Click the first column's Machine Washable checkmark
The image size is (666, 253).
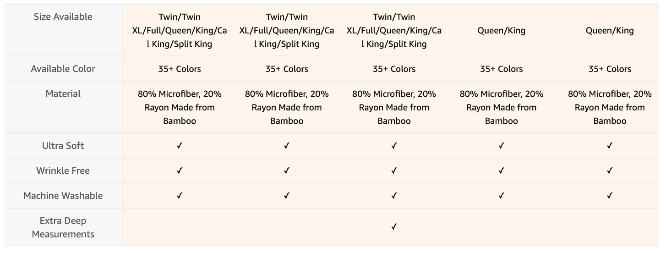(x=180, y=195)
